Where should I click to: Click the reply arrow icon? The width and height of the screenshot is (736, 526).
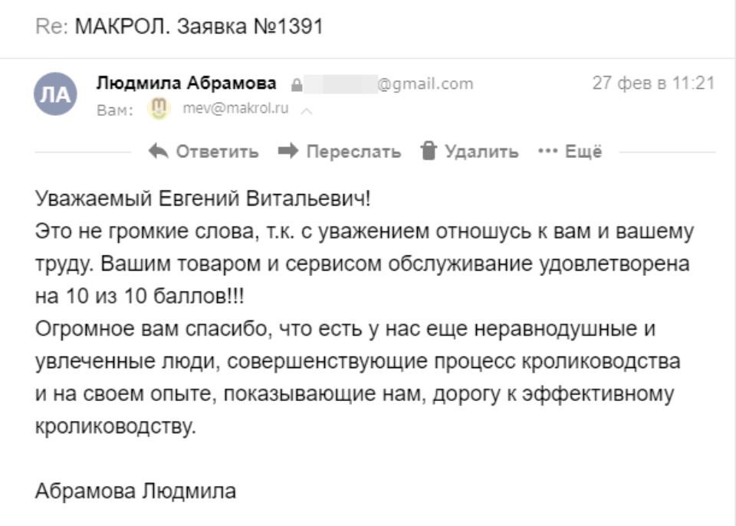point(159,151)
